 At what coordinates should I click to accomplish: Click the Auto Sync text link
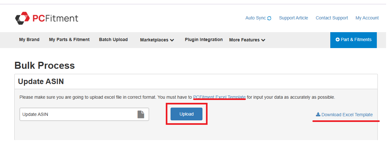coord(255,18)
